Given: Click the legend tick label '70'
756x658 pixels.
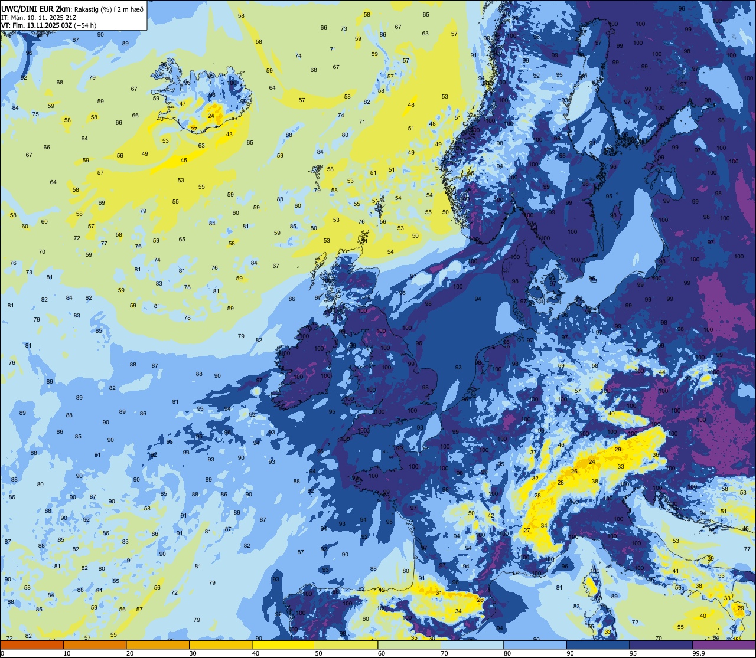Looking at the screenshot, I should tap(445, 653).
